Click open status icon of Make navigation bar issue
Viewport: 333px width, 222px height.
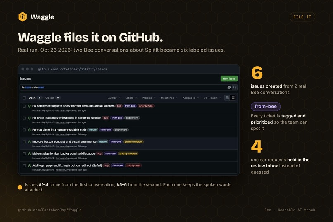29,154
